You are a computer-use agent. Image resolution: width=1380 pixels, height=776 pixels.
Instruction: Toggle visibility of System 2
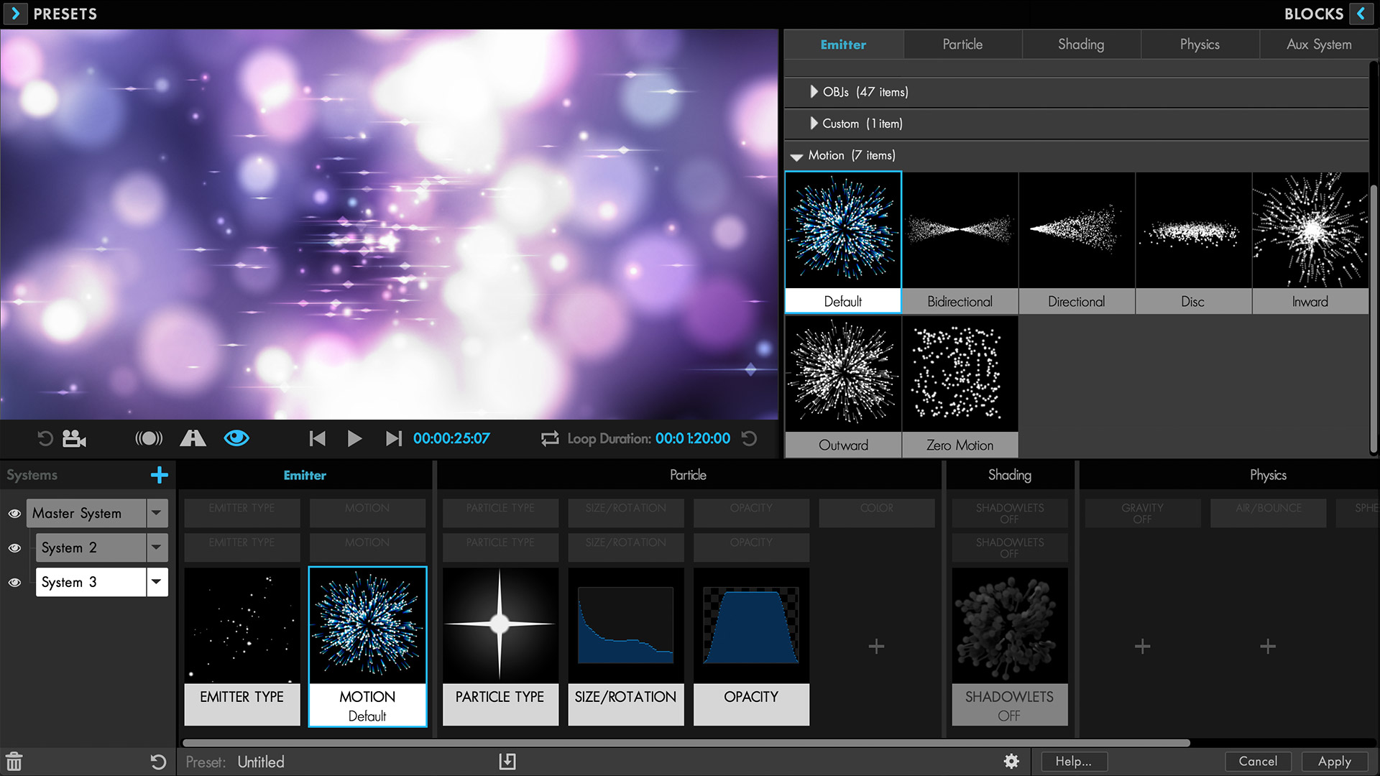pos(14,548)
